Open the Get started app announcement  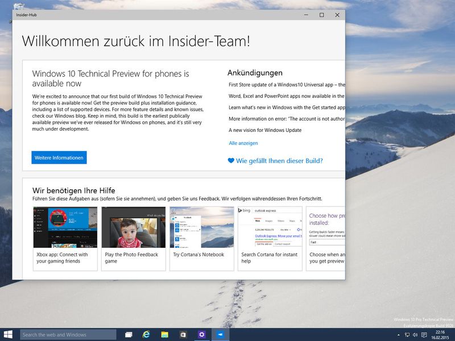tap(287, 107)
